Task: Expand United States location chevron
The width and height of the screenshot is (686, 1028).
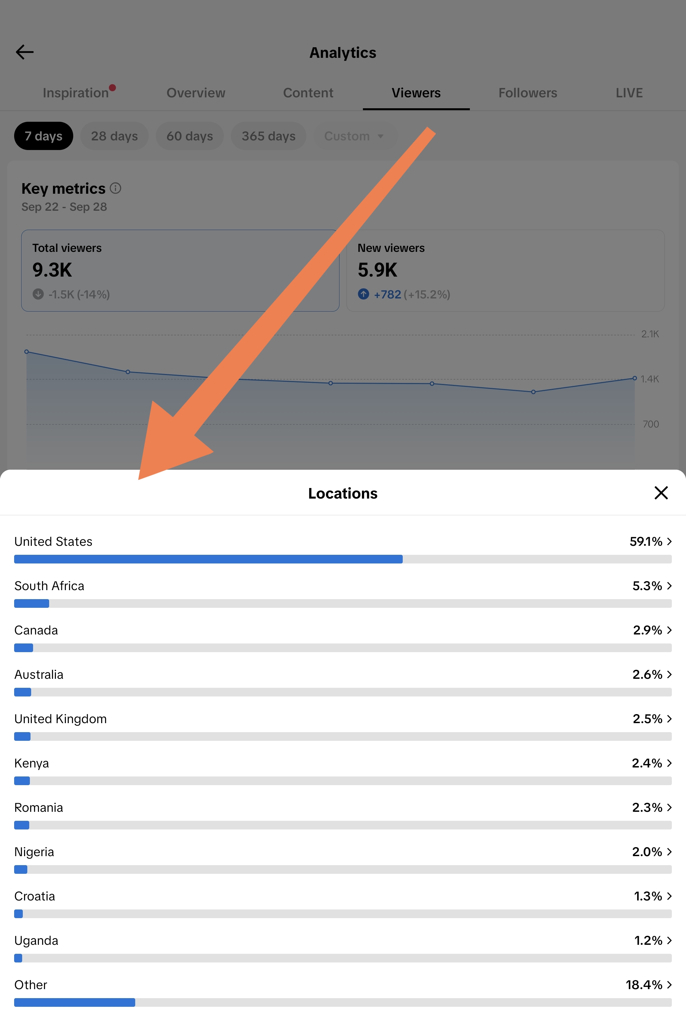Action: click(669, 542)
